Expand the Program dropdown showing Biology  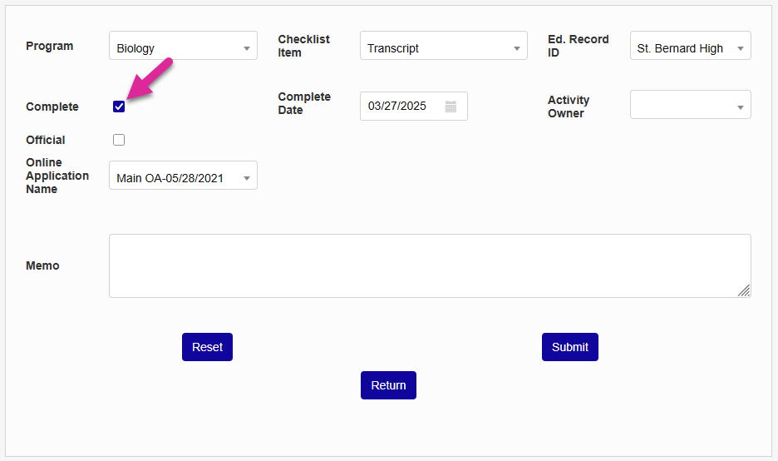click(x=183, y=48)
